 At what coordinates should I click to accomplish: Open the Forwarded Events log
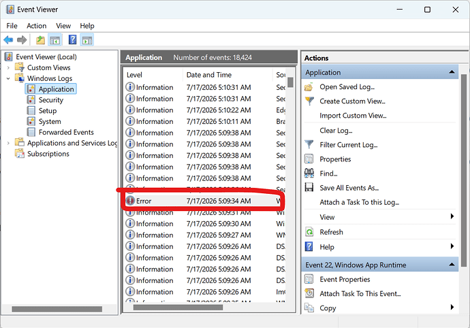[66, 133]
